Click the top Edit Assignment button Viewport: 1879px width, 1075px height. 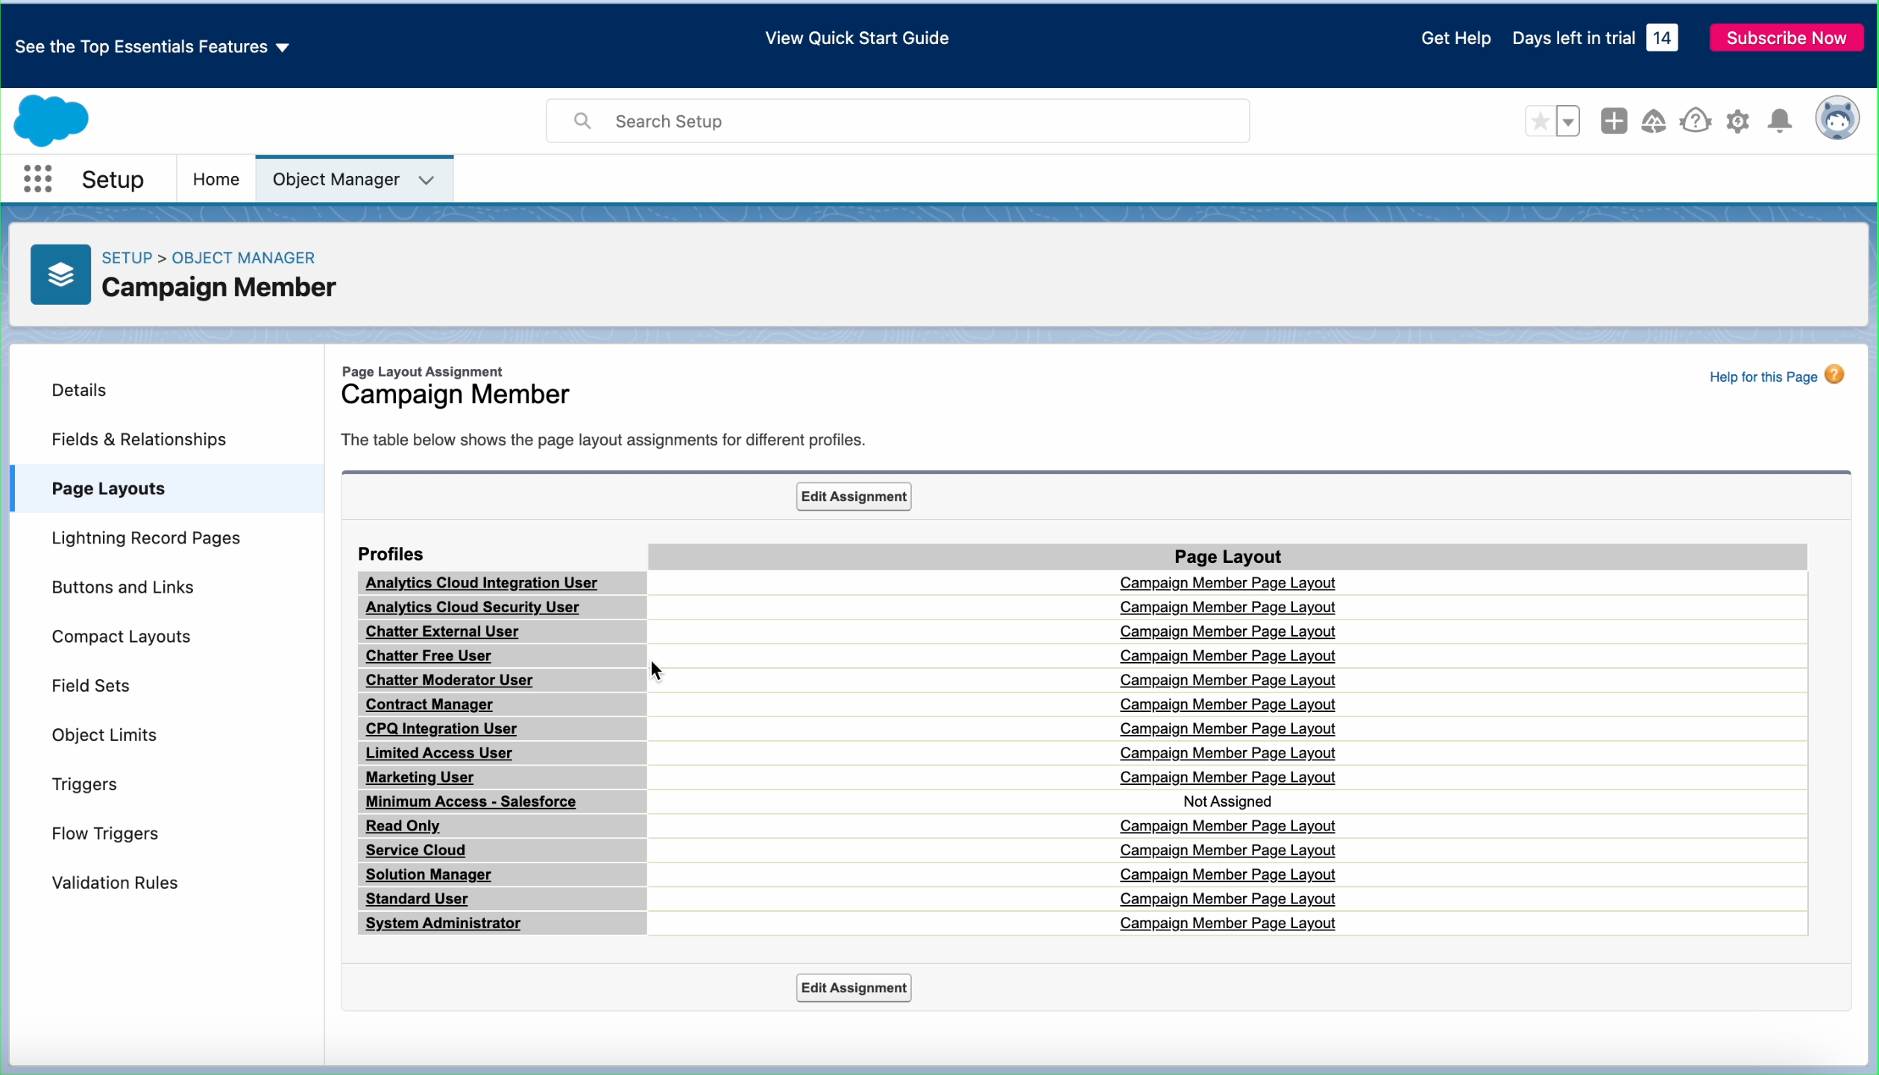[x=853, y=496]
